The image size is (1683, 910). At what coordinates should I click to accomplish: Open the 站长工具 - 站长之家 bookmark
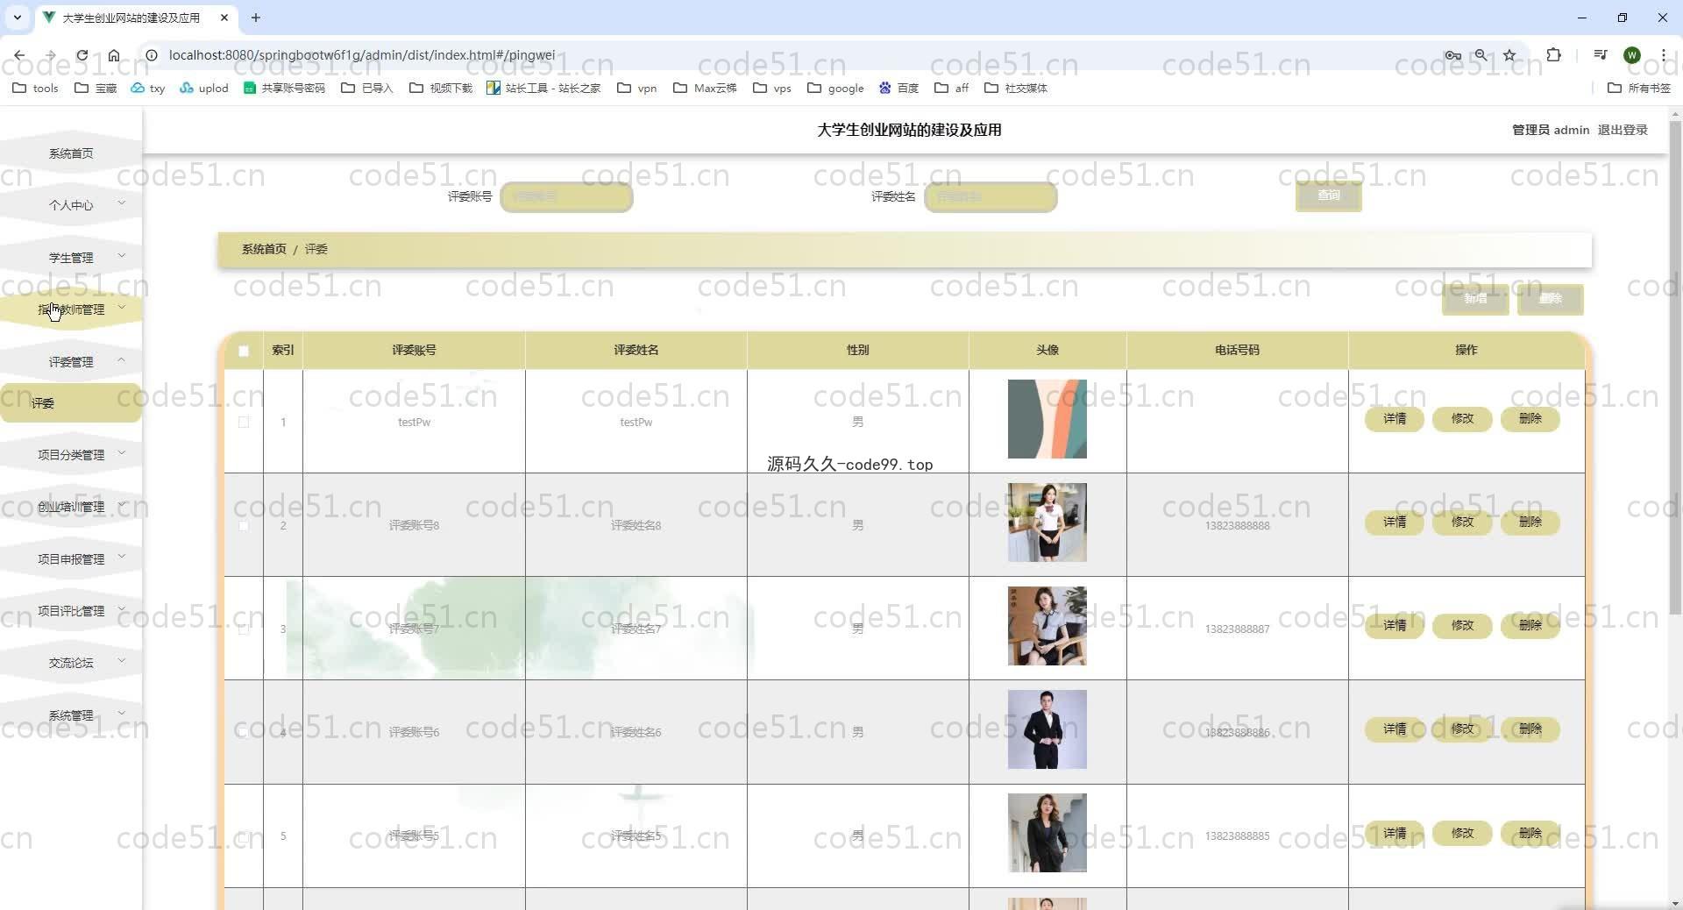pyautogui.click(x=543, y=88)
